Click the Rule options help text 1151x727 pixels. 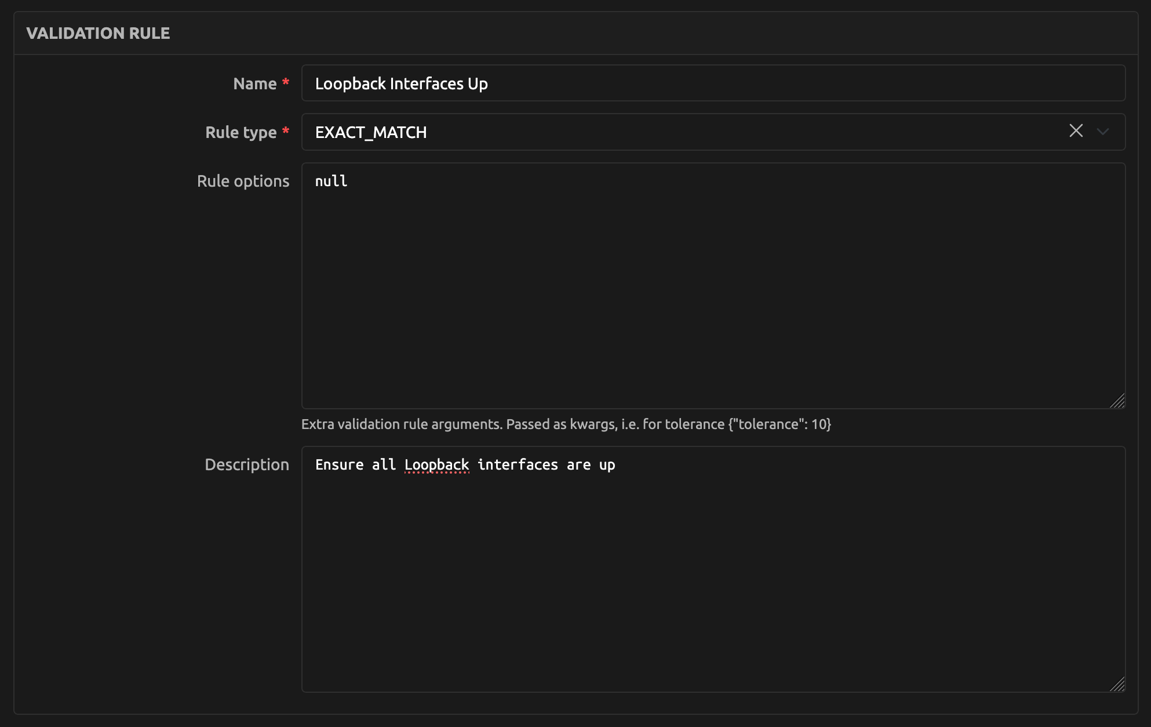tap(566, 424)
